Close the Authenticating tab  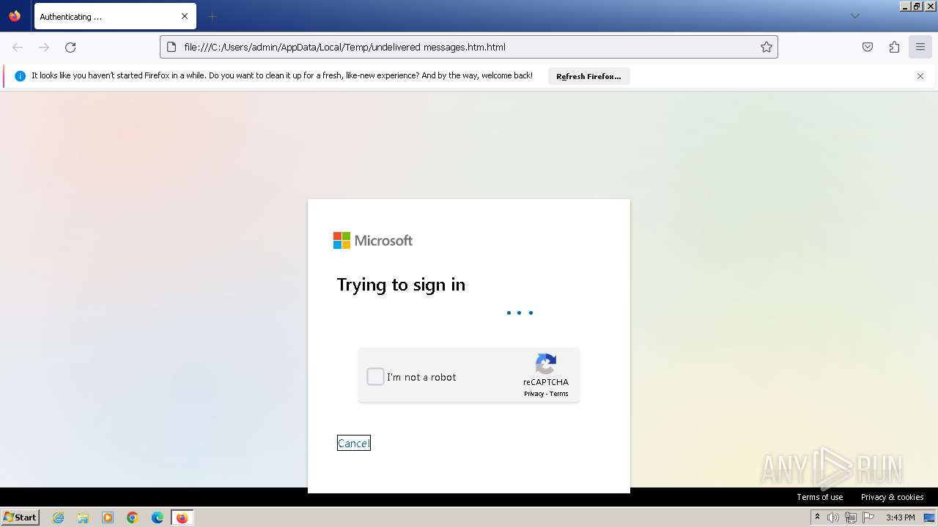click(185, 16)
